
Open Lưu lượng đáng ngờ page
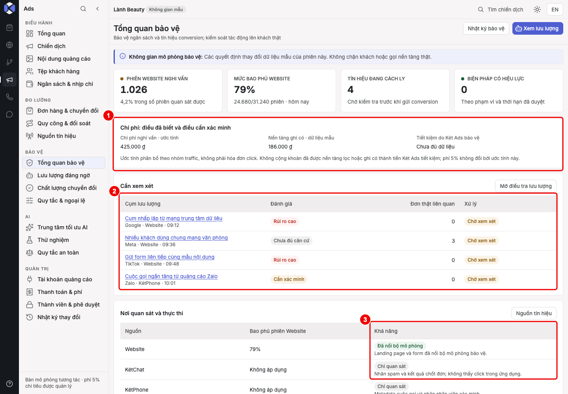(64, 175)
